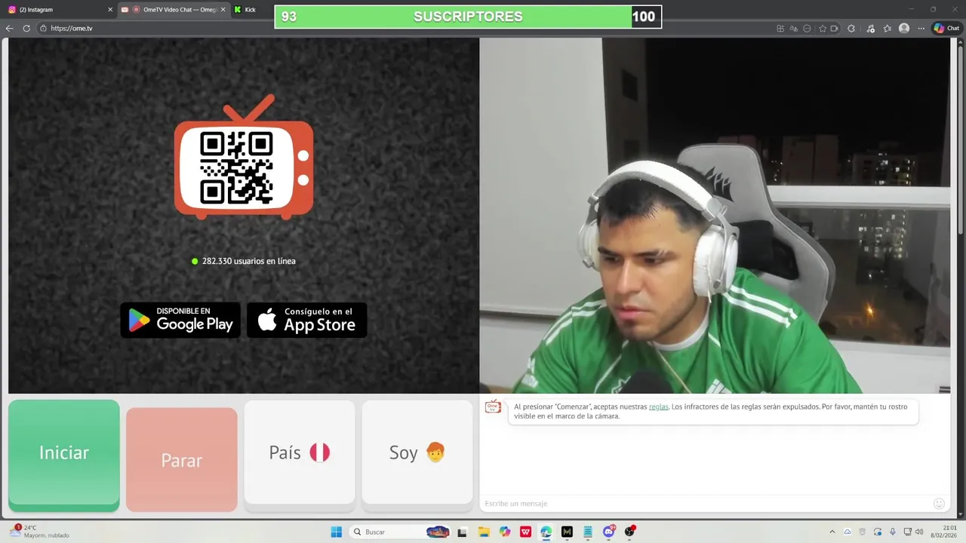The image size is (966, 543).
Task: Open the Copilot Chat button
Action: coord(946,29)
